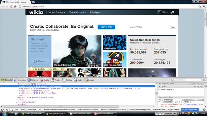Click the back navigation arrow

(x=3, y=6)
